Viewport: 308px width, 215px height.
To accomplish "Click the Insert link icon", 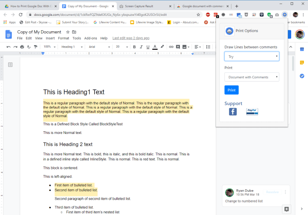I will tap(171, 47).
